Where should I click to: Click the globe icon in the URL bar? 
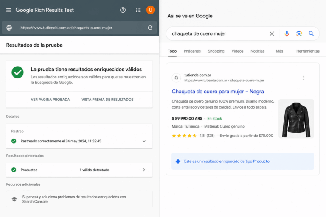click(x=9, y=28)
